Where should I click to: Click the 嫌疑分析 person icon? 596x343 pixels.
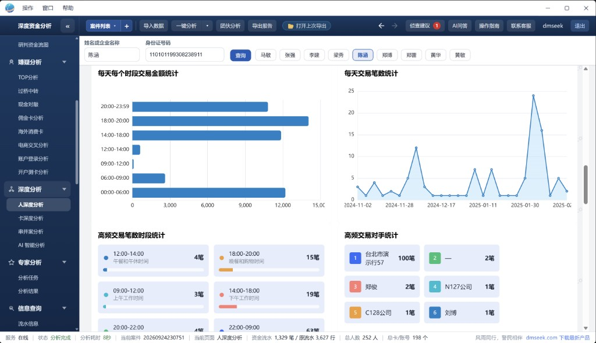[12, 62]
